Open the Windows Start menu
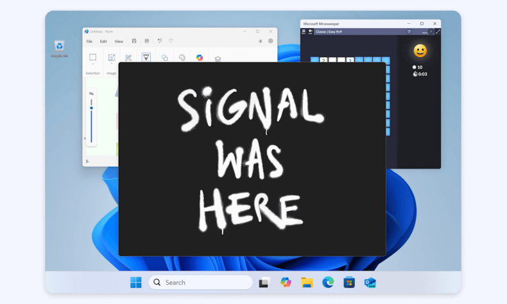Viewport: 507px width, 304px height. pos(136,282)
